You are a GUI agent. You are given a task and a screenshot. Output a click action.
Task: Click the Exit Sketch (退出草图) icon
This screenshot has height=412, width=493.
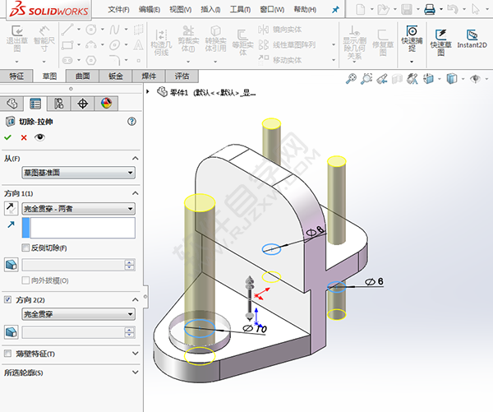[x=17, y=31]
